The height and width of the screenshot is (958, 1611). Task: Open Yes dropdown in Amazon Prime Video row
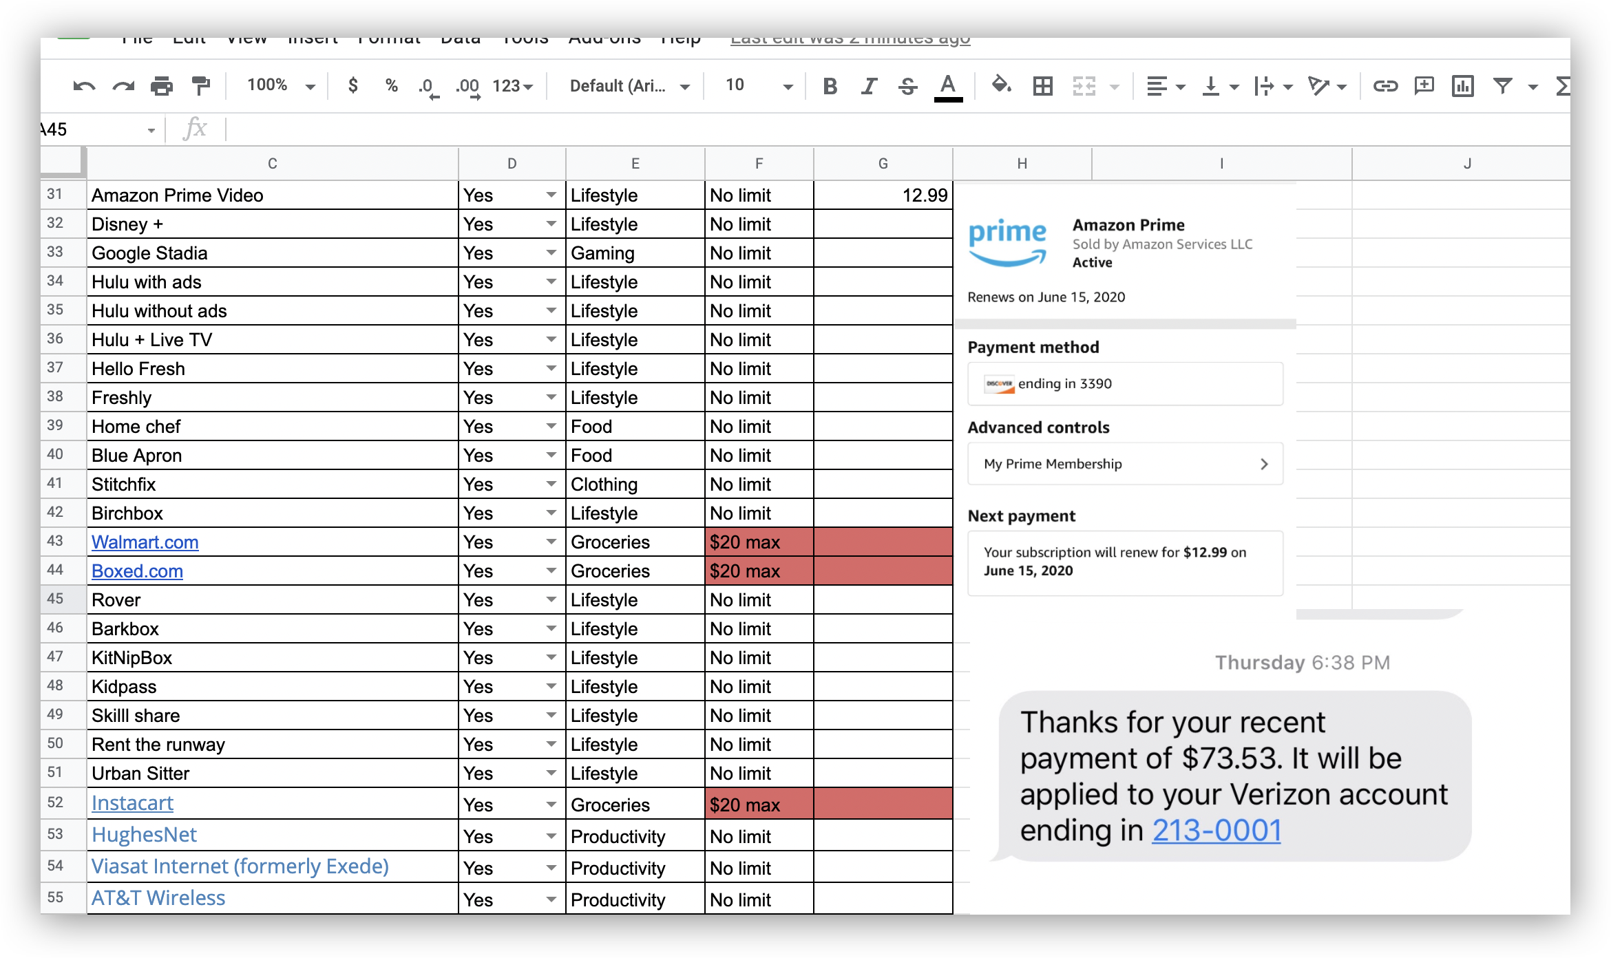551,195
